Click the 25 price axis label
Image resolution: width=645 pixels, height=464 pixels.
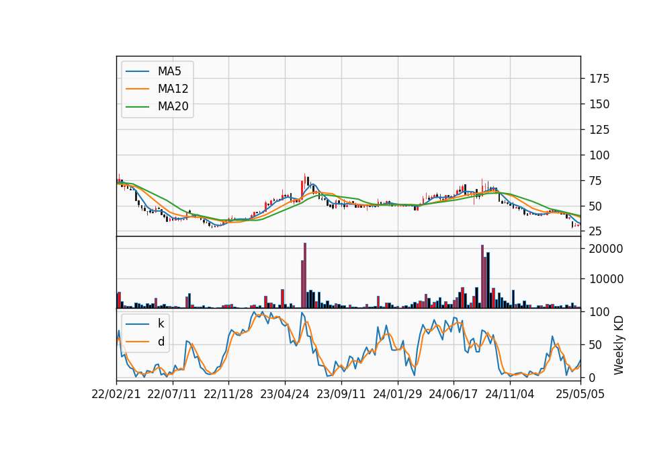(x=596, y=231)
